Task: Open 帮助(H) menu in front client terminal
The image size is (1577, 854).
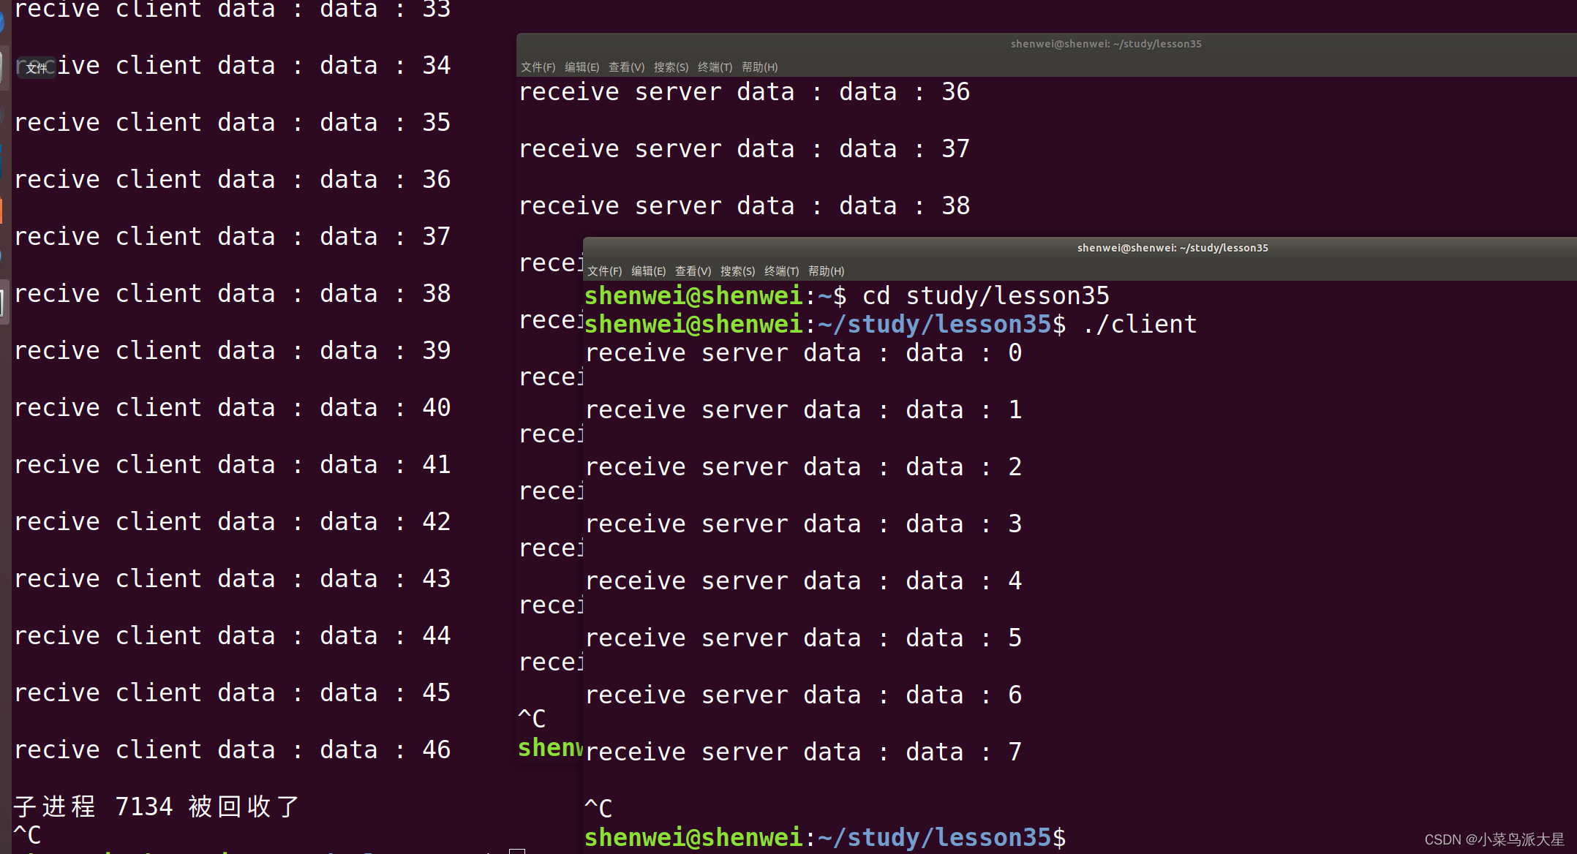Action: pos(826,271)
